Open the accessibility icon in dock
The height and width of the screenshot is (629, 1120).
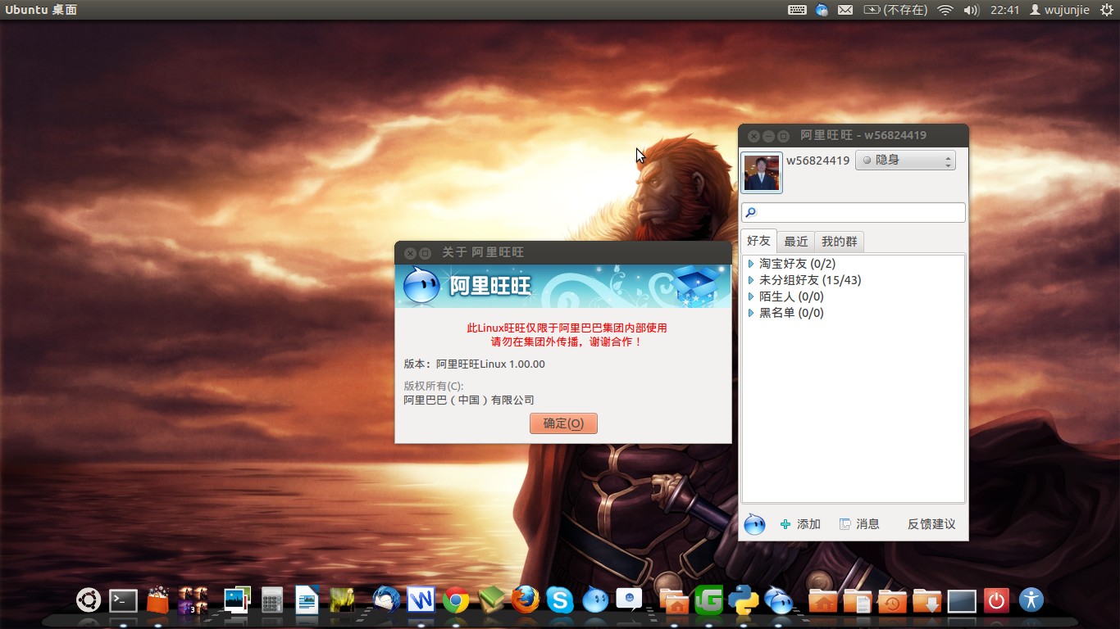[1031, 600]
